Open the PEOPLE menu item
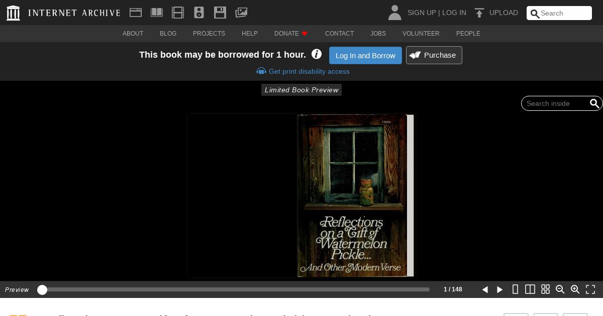 (468, 34)
